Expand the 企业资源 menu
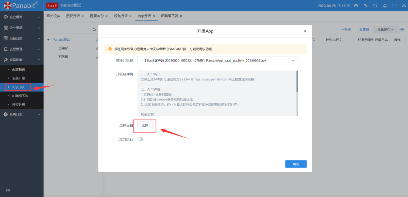This screenshot has width=408, height=197. pyautogui.click(x=39, y=28)
